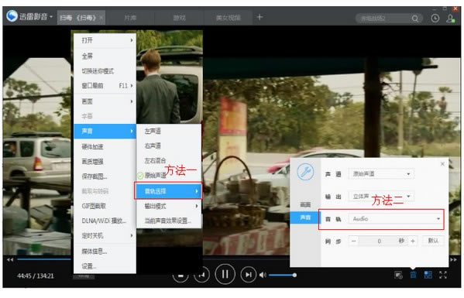Open the 迅雷影音 logo main menu

click(x=29, y=16)
